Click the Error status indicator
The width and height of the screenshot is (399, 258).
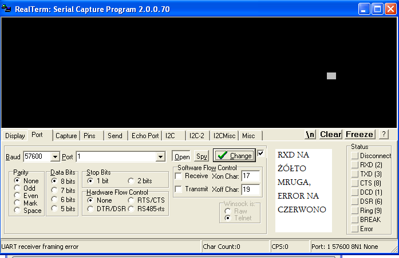pyautogui.click(x=355, y=228)
